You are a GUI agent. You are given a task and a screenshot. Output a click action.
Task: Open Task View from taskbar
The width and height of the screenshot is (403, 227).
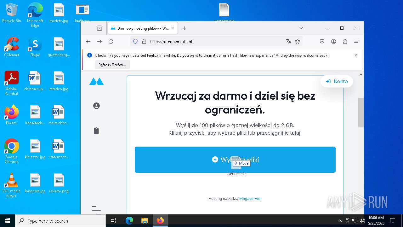click(x=113, y=221)
